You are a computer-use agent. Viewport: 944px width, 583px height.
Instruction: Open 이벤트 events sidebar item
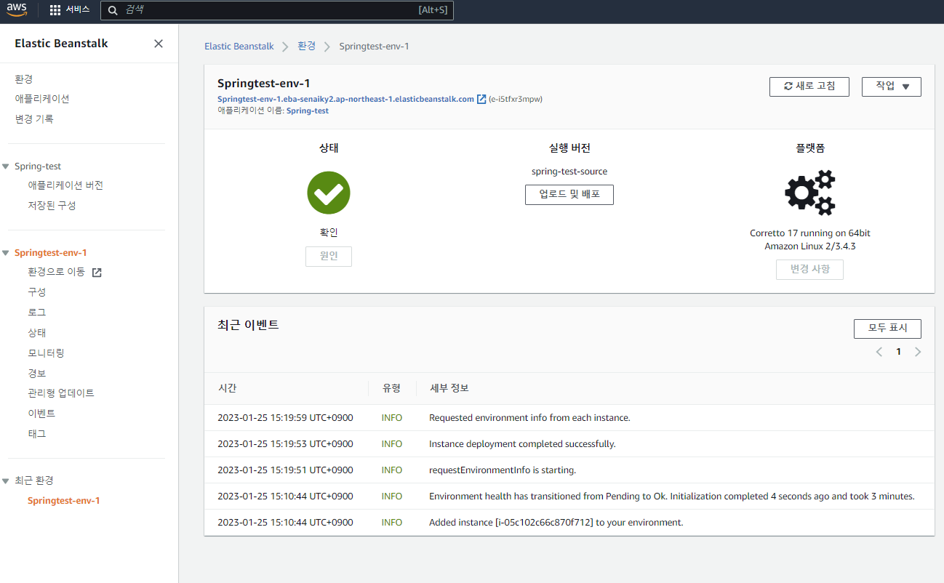tap(41, 414)
